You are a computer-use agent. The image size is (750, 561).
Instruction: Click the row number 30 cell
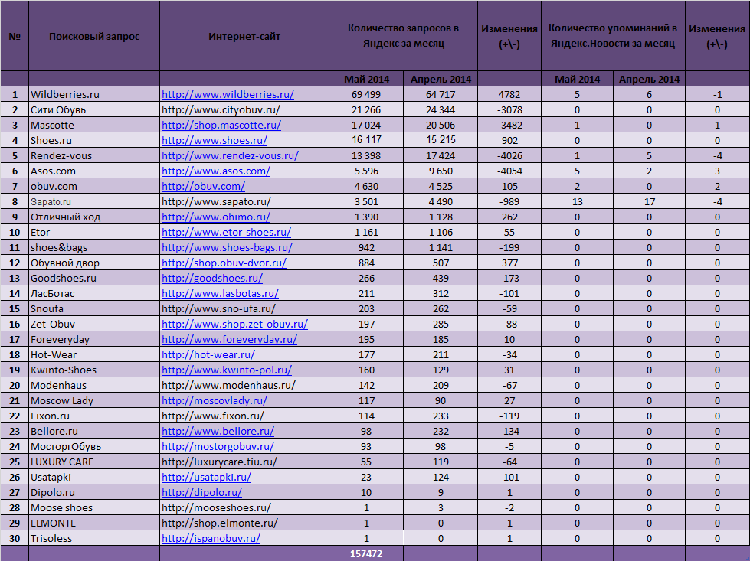pyautogui.click(x=15, y=538)
